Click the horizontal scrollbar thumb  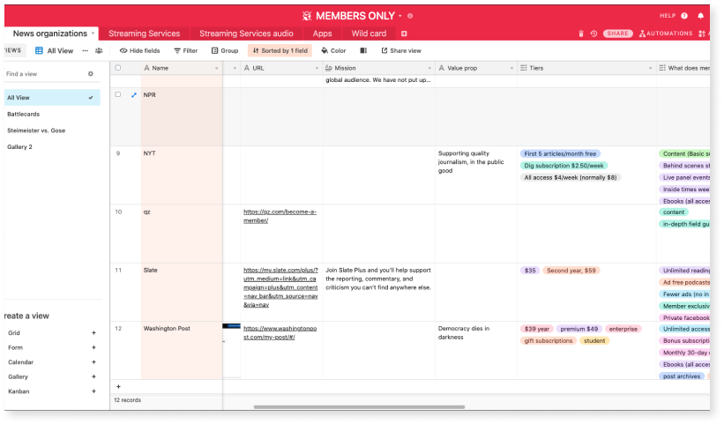359,407
